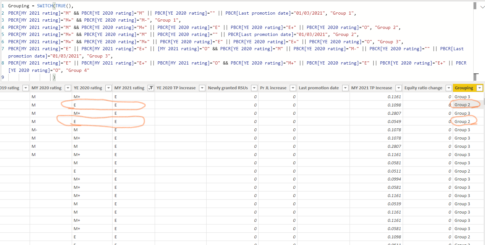Image resolution: width=485 pixels, height=245 pixels.
Task: Open the Grouping column dropdown arrow
Action: pyautogui.click(x=479, y=88)
